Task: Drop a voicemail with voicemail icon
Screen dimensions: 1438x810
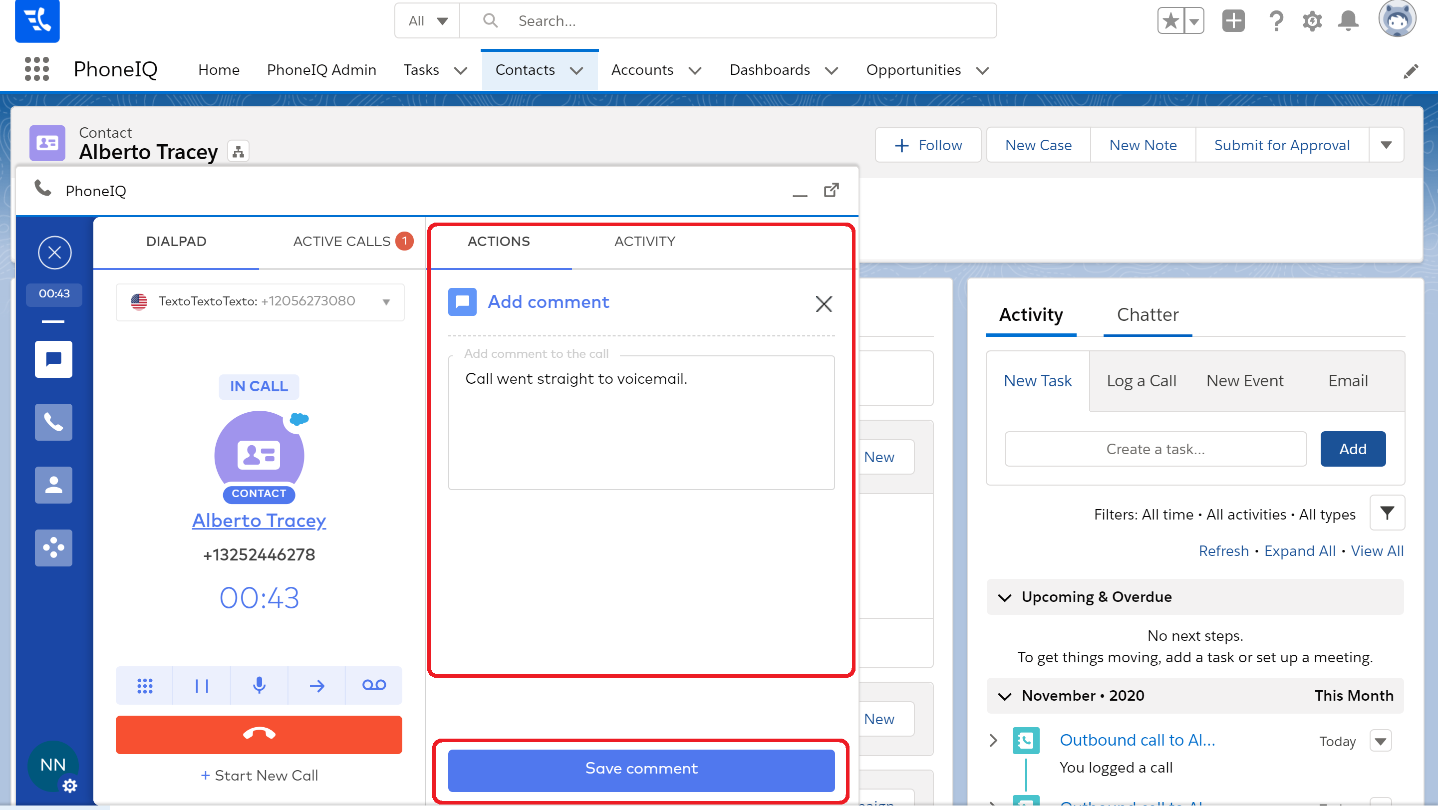Action: pos(373,686)
